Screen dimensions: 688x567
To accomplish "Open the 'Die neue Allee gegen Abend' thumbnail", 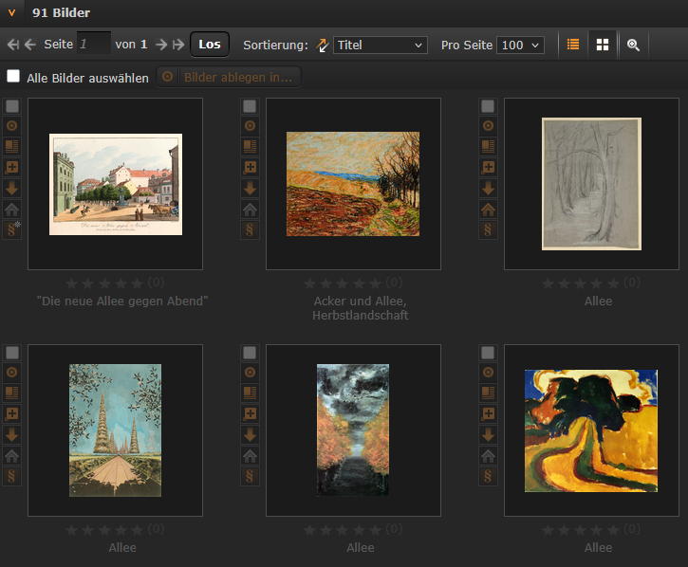I will coord(116,184).
